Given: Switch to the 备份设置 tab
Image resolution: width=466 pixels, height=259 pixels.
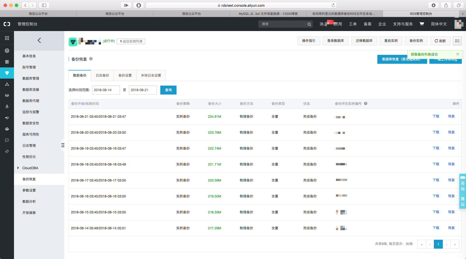Looking at the screenshot, I should [x=125, y=76].
